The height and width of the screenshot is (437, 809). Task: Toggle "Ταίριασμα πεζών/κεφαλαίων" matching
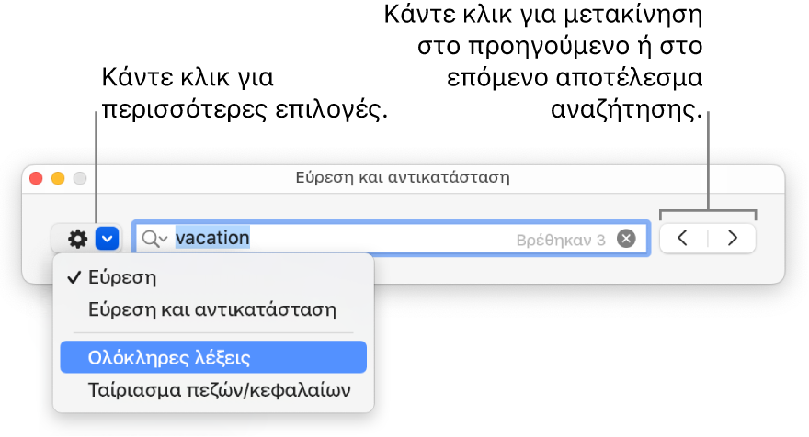(219, 390)
